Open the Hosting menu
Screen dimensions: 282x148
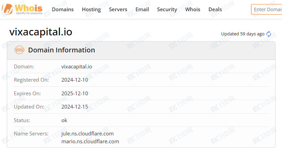(91, 10)
